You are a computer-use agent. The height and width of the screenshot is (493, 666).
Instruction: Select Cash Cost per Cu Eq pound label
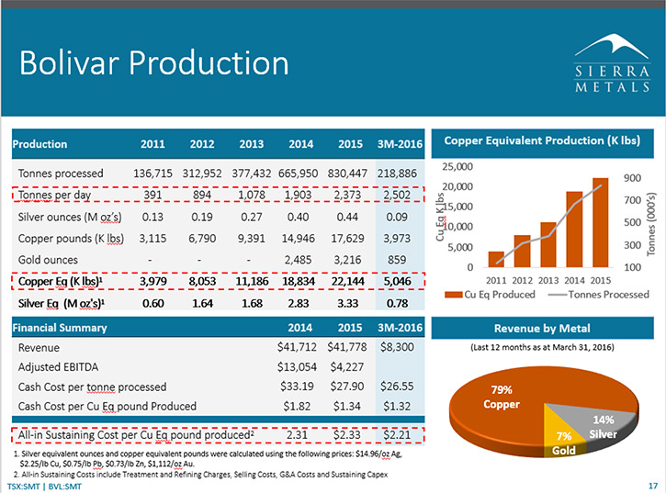(x=107, y=407)
